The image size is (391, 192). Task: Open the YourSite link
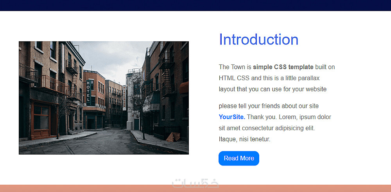232,117
